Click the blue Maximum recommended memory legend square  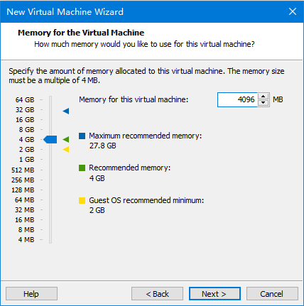coord(82,136)
